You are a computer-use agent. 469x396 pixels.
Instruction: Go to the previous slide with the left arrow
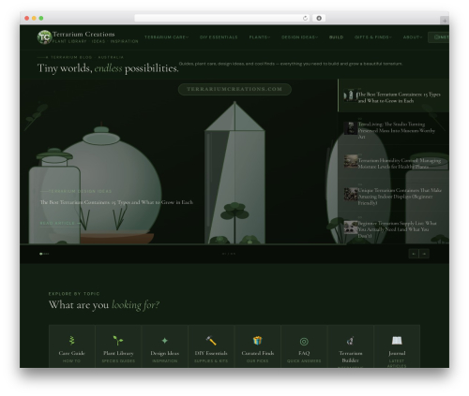point(414,254)
